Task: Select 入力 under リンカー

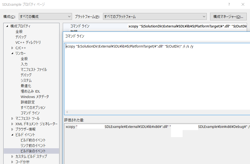Action: (24, 64)
